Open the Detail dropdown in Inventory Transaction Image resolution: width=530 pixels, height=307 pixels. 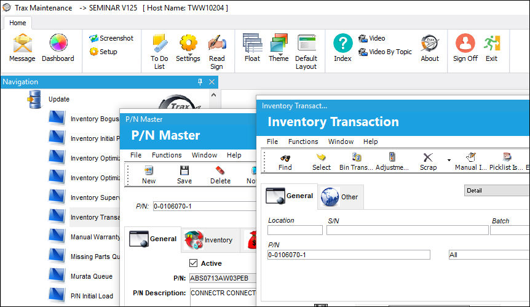[x=497, y=190]
